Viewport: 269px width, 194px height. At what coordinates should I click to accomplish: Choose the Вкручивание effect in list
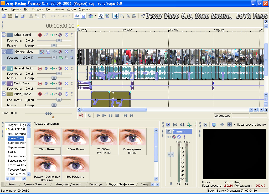17,147
